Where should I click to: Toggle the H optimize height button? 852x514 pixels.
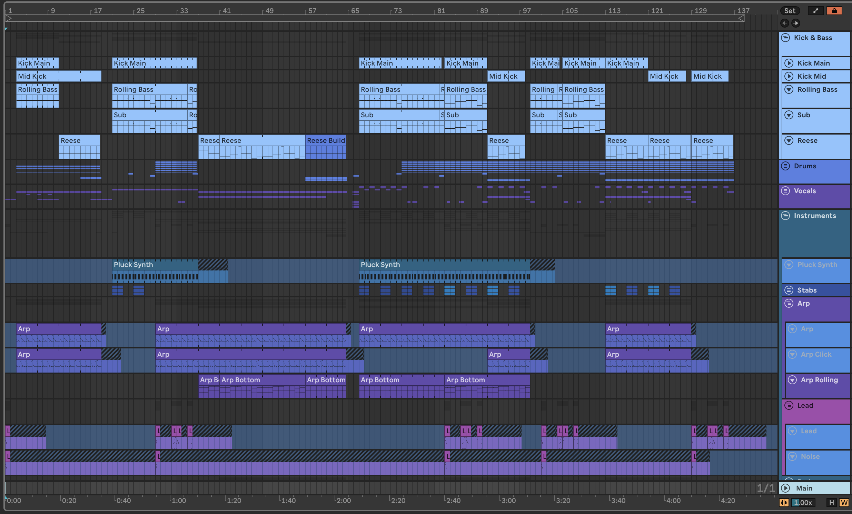831,502
